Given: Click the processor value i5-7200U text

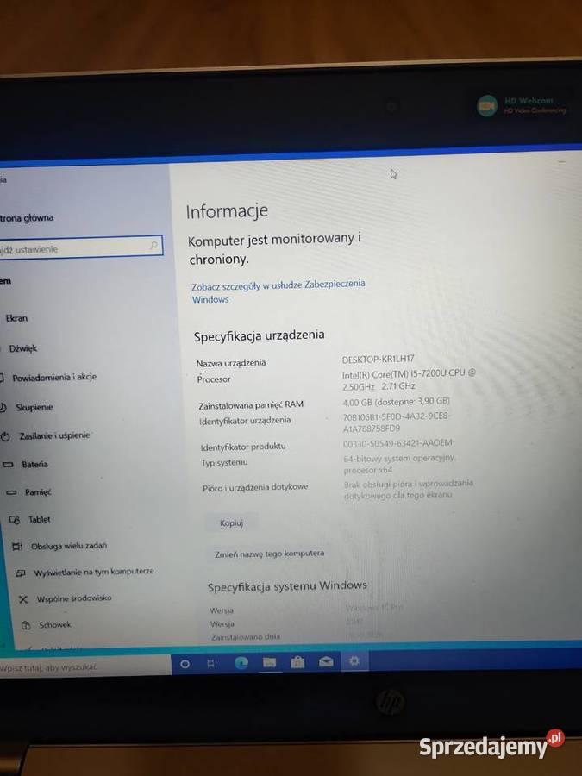Looking at the screenshot, I should point(409,379).
